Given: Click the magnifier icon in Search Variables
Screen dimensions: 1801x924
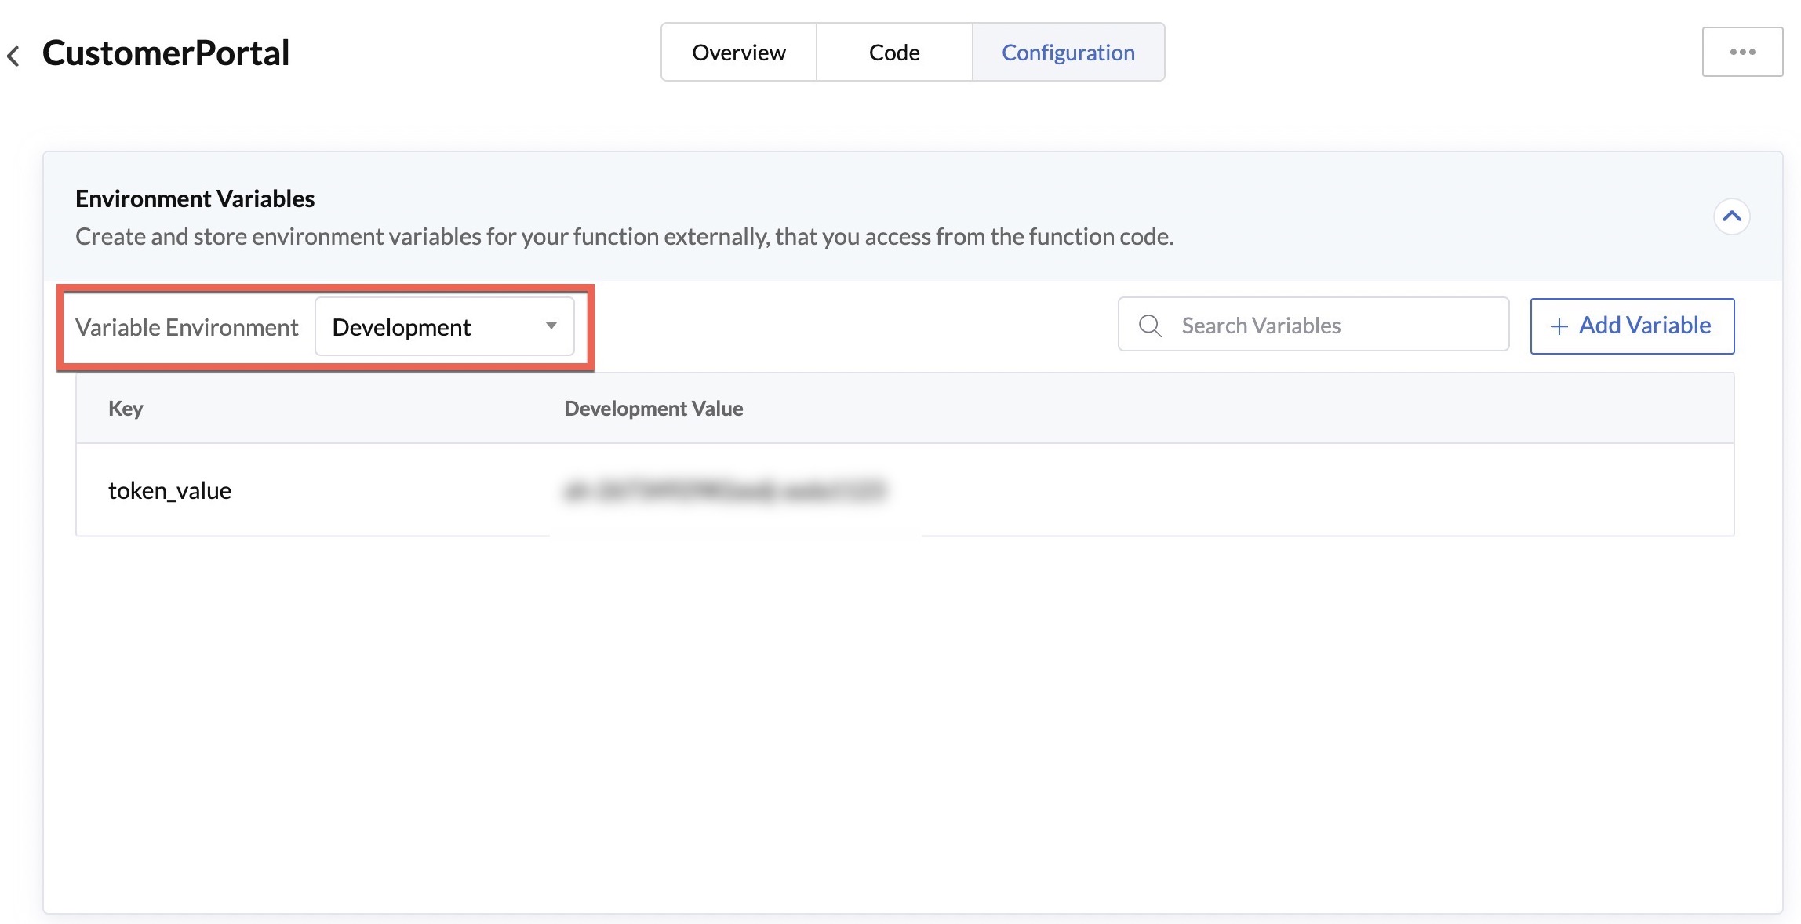Looking at the screenshot, I should point(1150,326).
